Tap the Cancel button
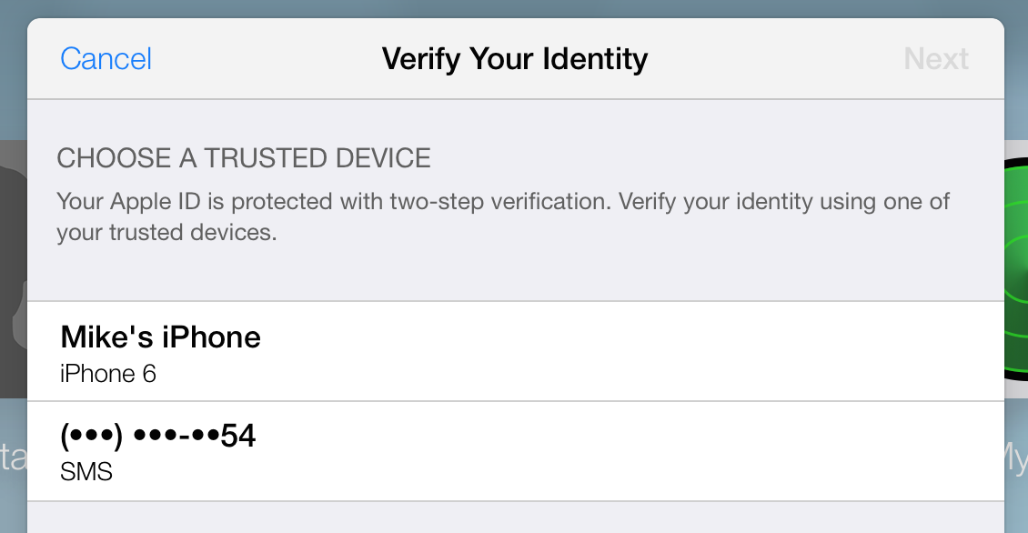This screenshot has height=533, width=1028. [x=106, y=59]
